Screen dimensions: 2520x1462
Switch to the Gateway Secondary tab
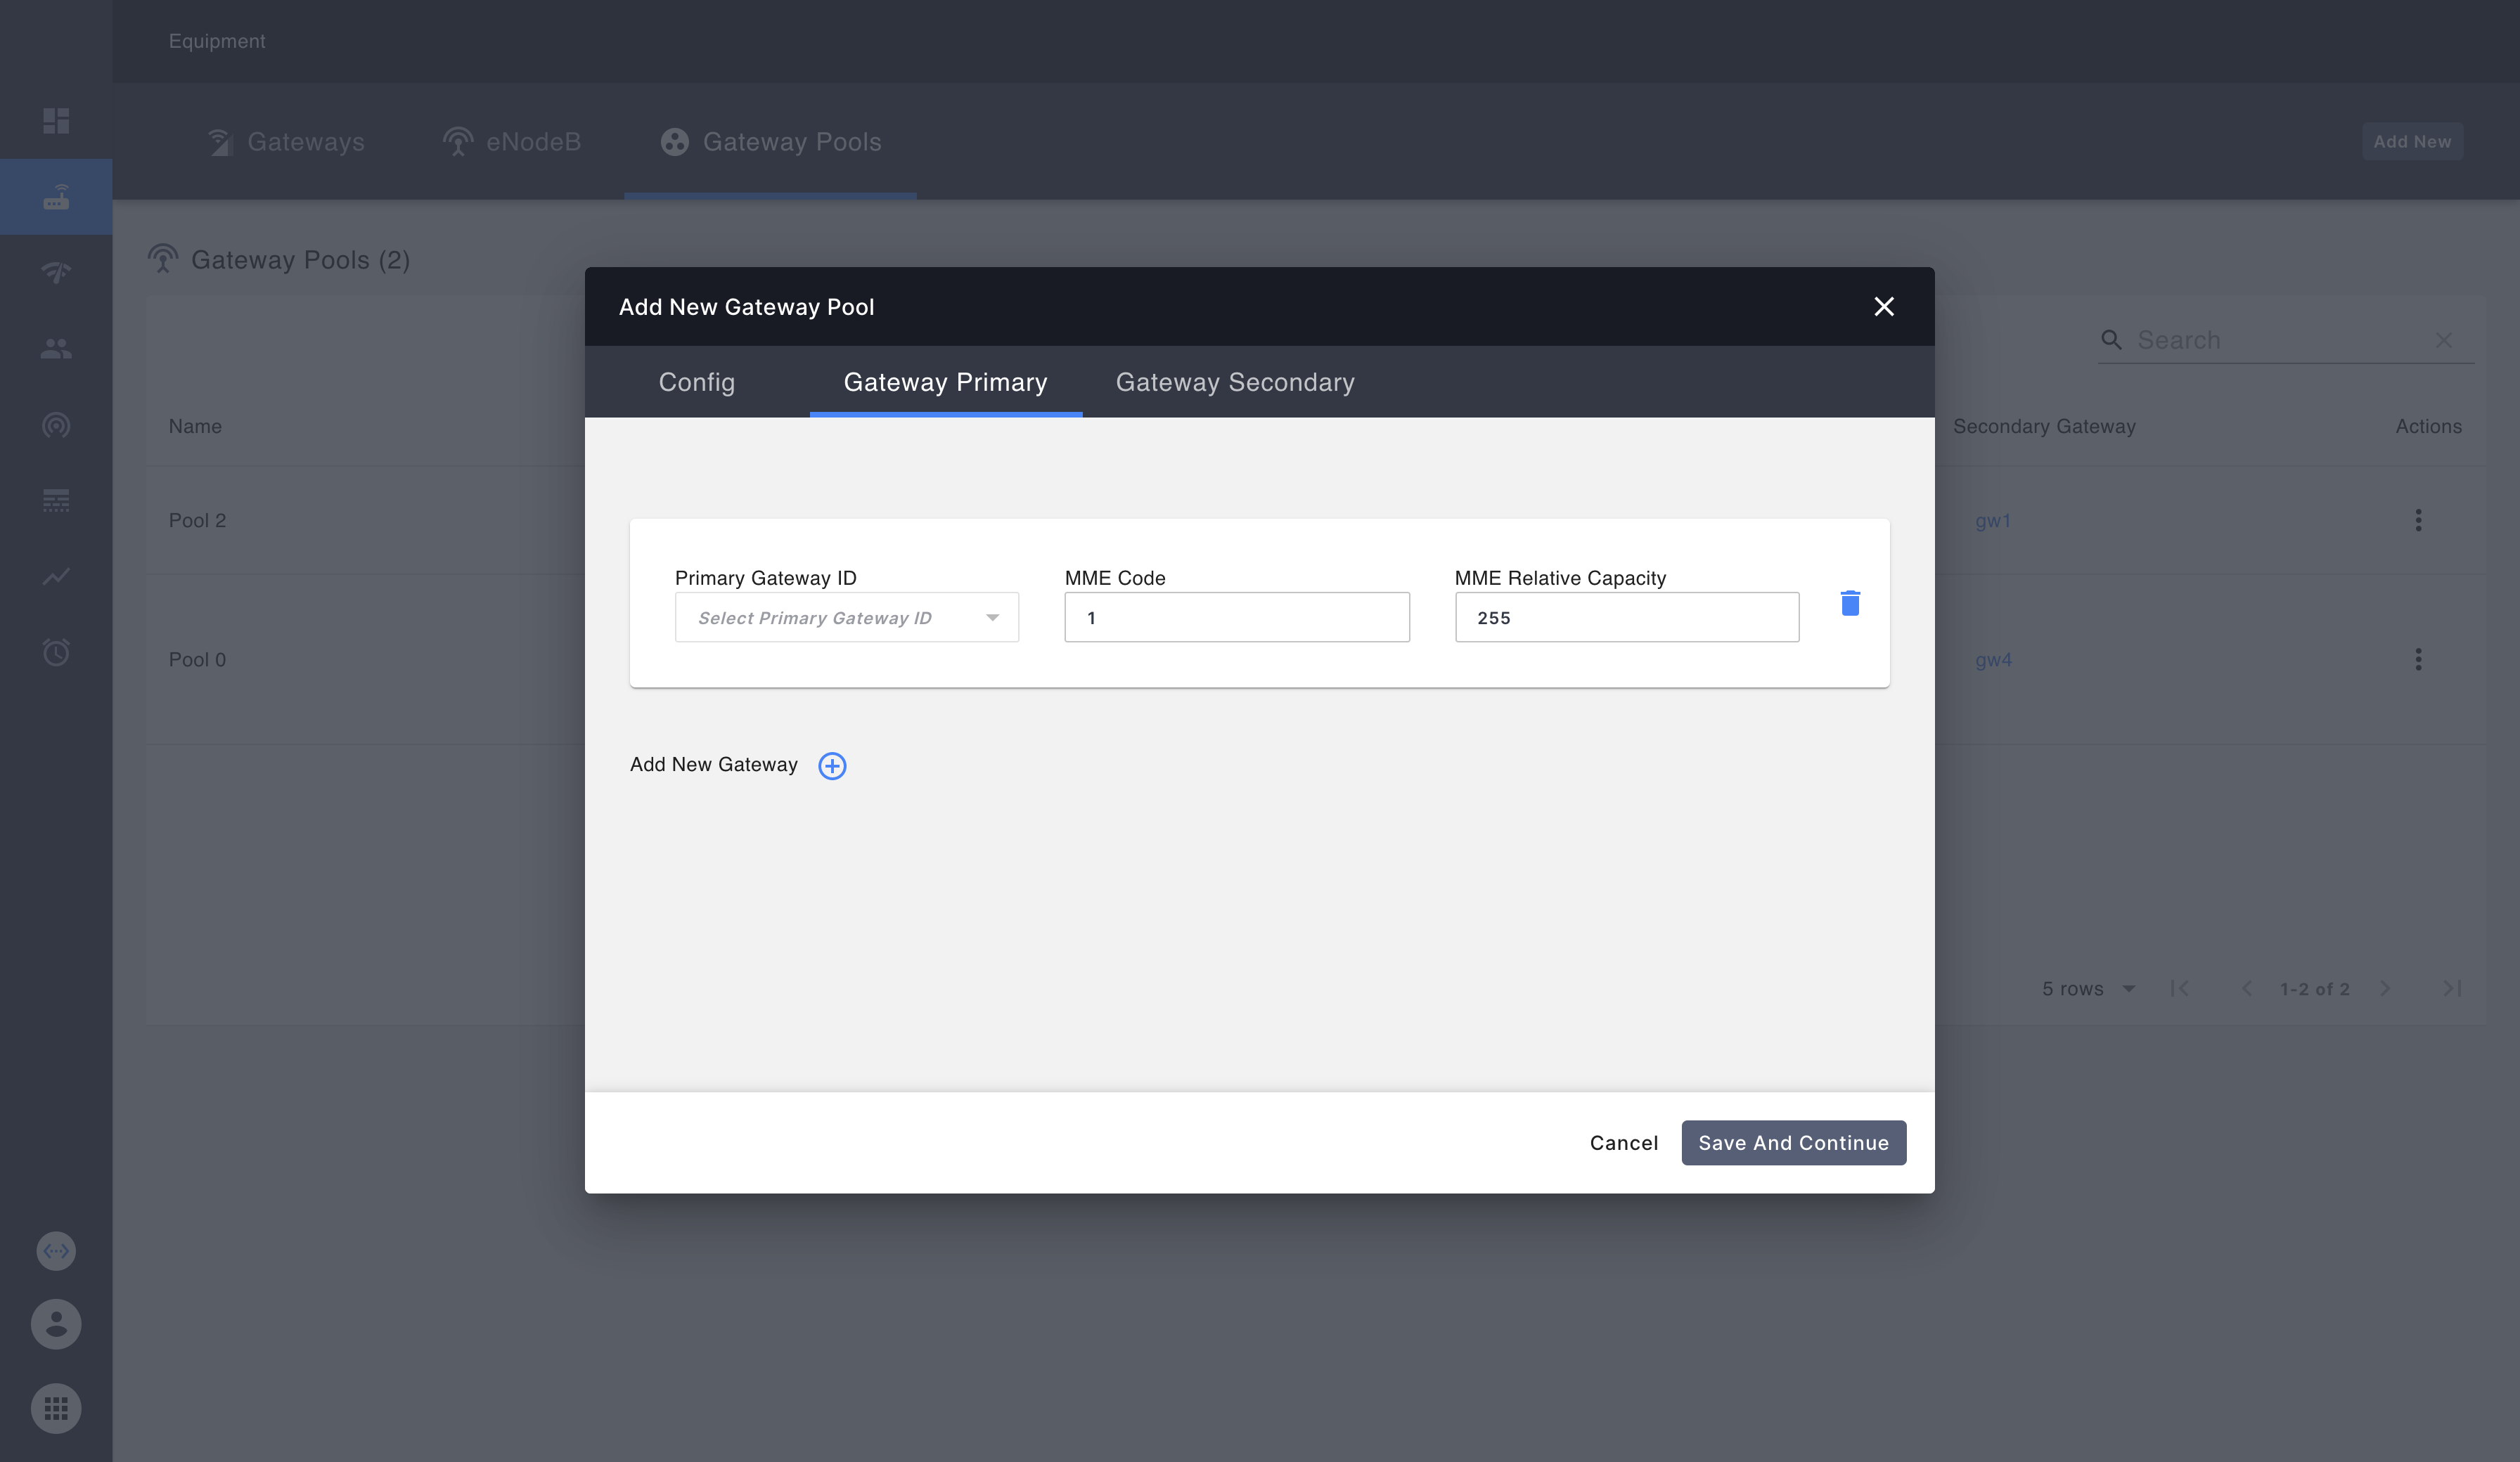(x=1234, y=382)
